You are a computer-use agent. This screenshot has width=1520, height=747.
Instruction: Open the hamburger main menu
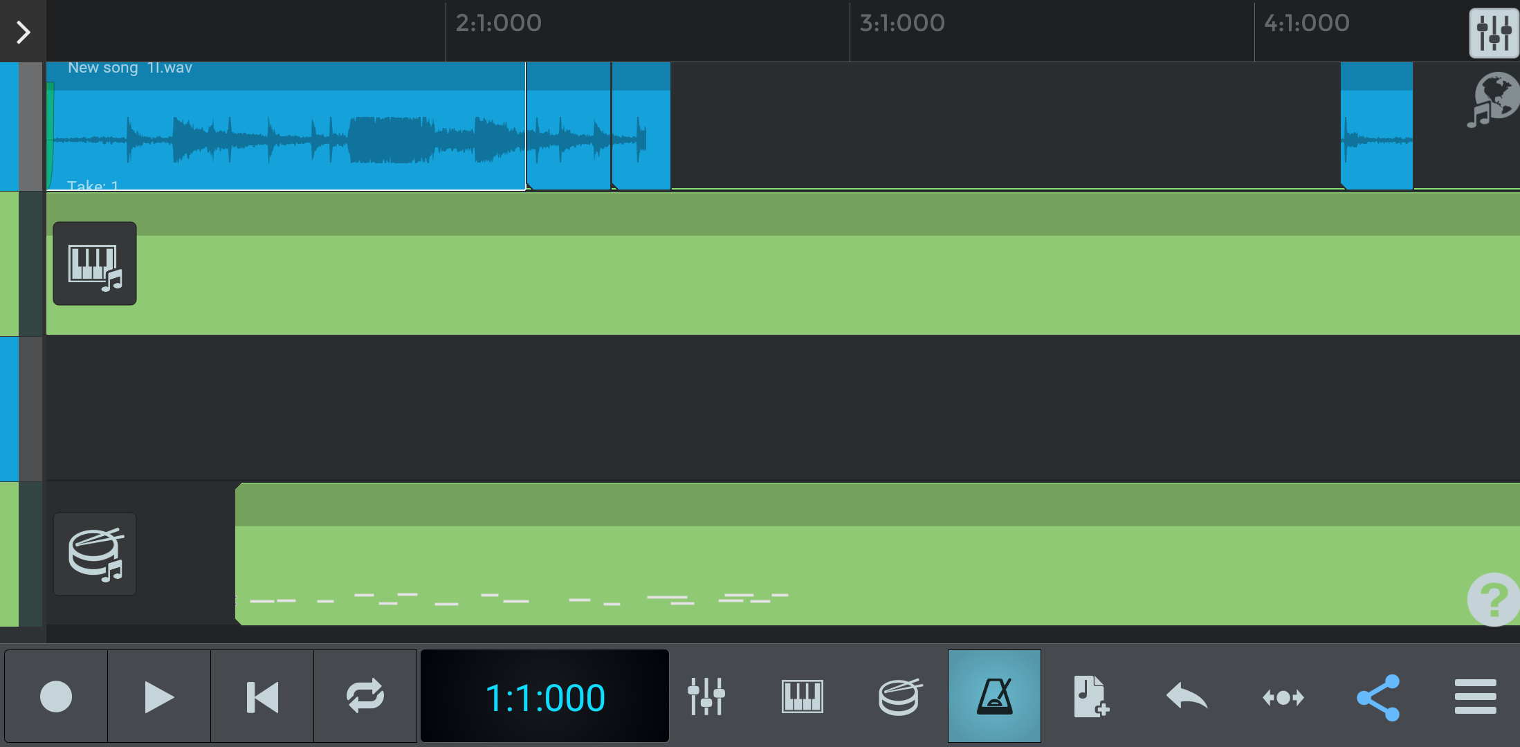[1475, 697]
